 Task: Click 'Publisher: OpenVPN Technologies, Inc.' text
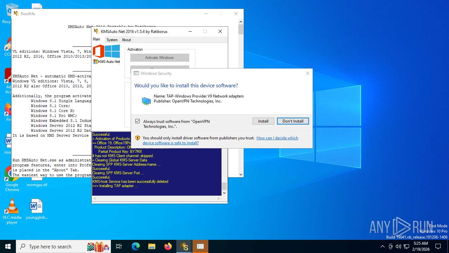coord(188,101)
